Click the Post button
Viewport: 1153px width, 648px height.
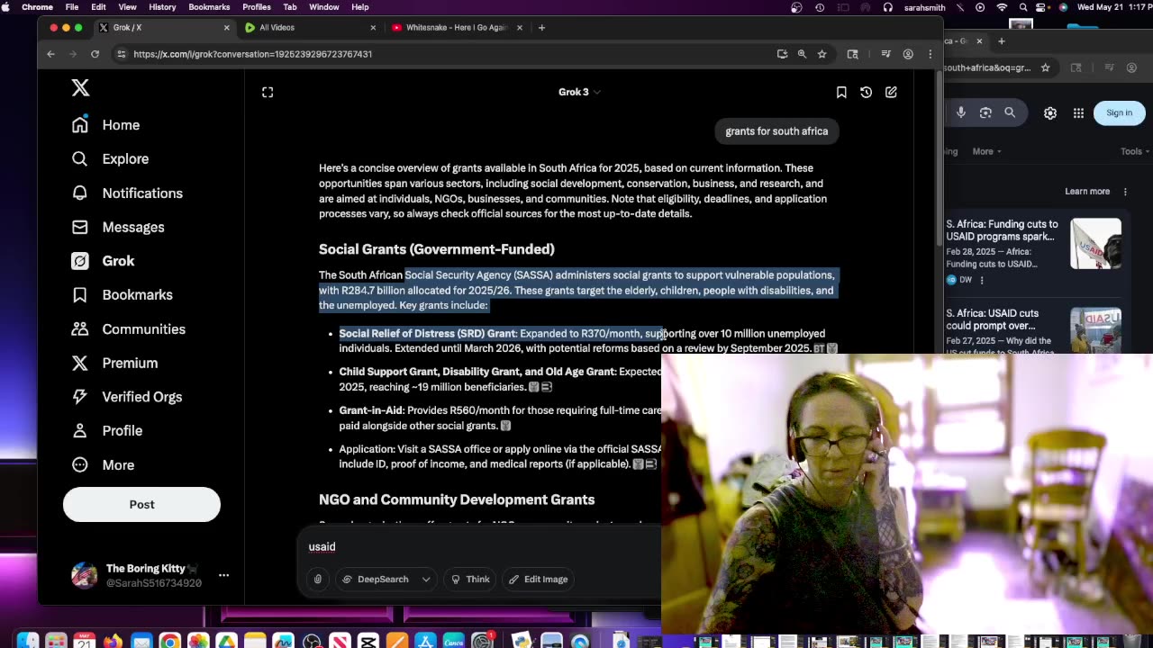click(x=141, y=504)
